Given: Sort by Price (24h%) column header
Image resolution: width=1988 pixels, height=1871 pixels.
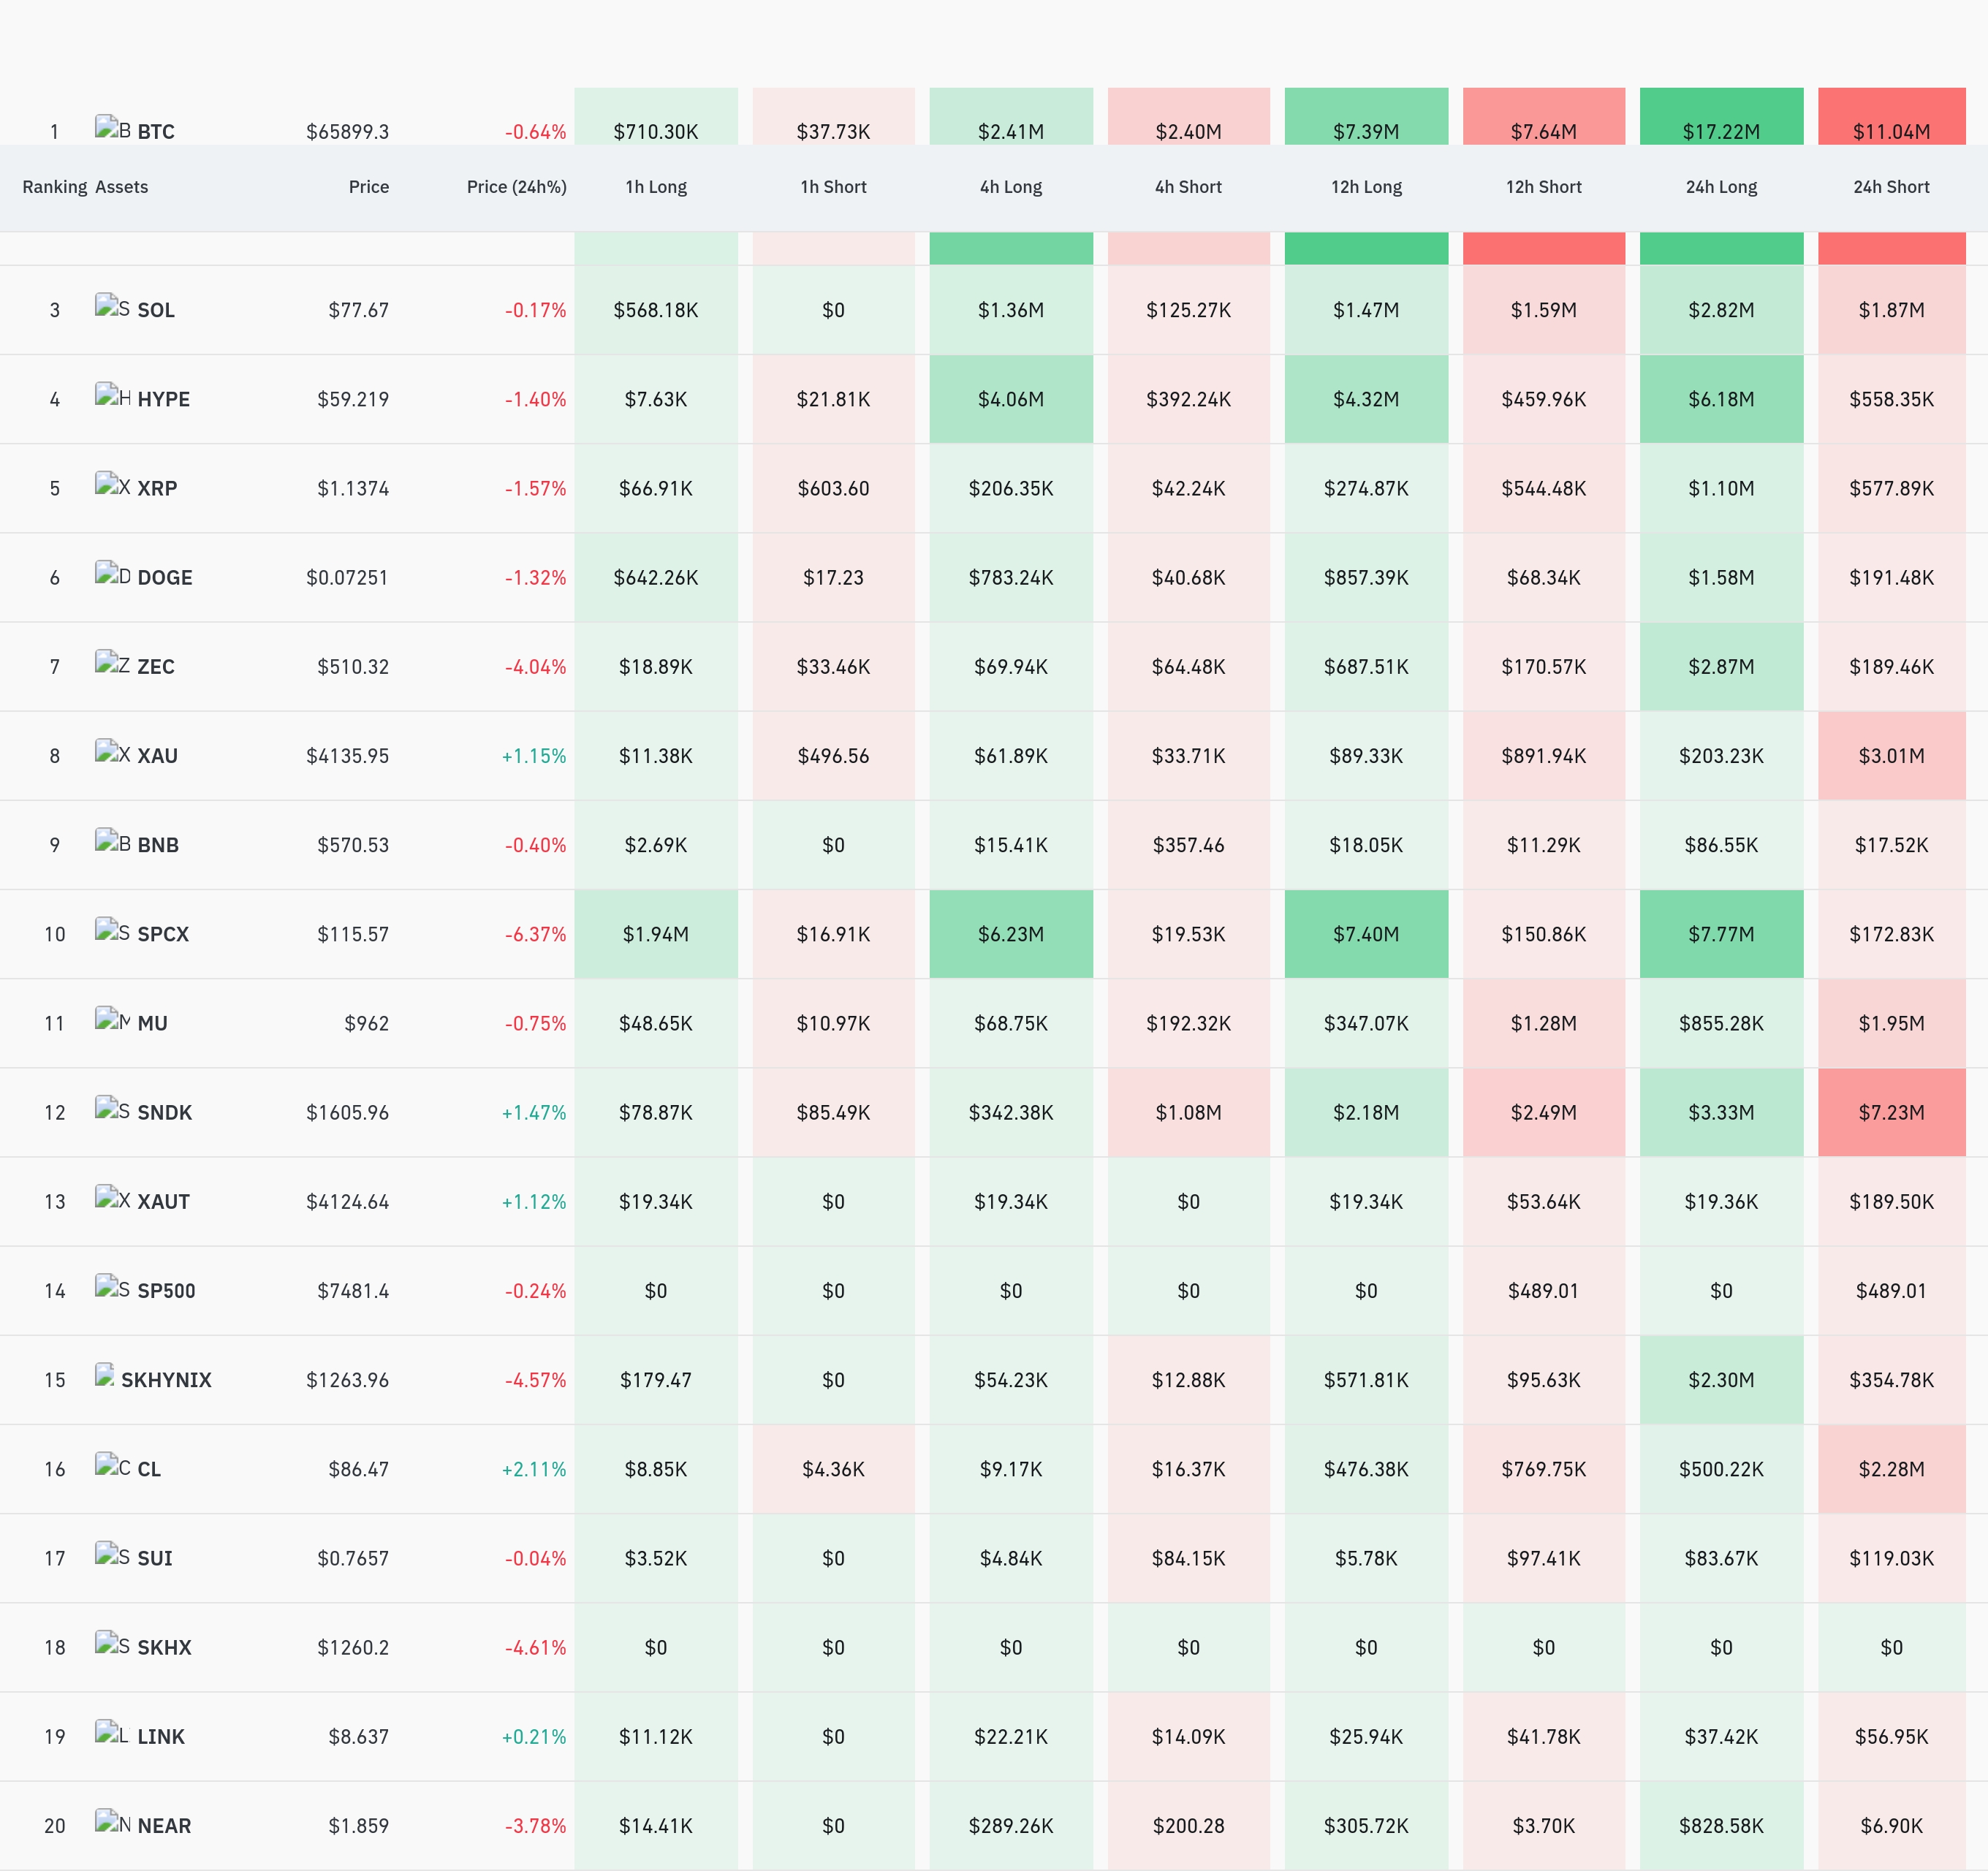Looking at the screenshot, I should [x=516, y=187].
